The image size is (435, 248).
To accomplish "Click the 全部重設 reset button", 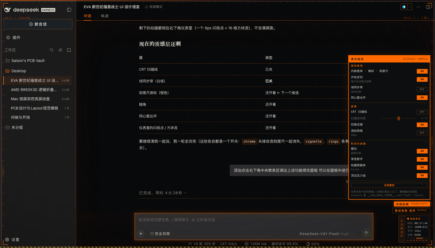I will (x=389, y=185).
